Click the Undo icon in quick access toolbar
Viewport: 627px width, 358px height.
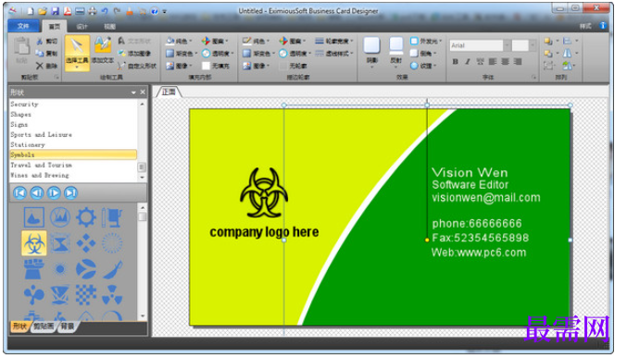click(x=105, y=11)
